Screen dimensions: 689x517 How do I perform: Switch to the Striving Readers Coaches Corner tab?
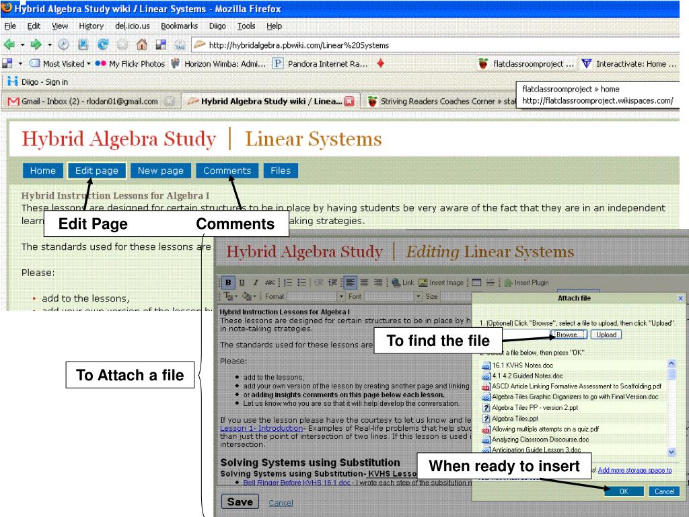pyautogui.click(x=439, y=102)
